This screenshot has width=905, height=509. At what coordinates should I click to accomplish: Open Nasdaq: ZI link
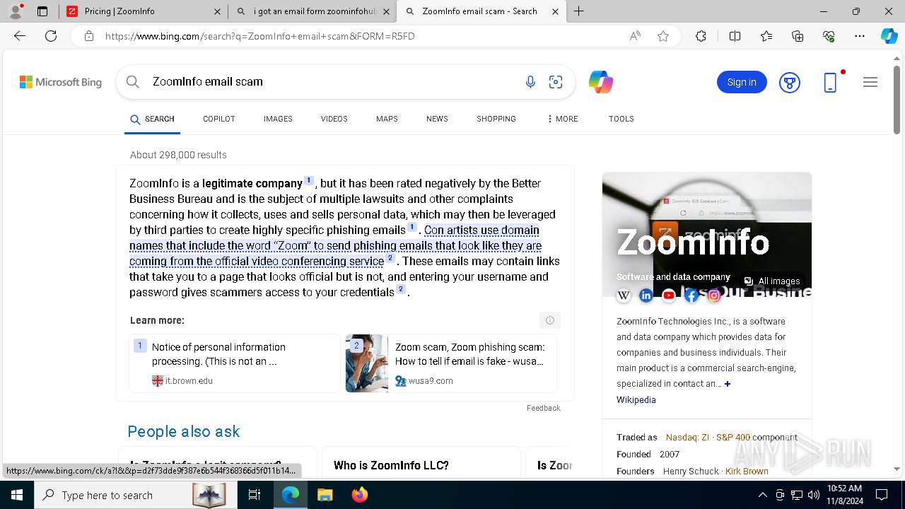687,438
